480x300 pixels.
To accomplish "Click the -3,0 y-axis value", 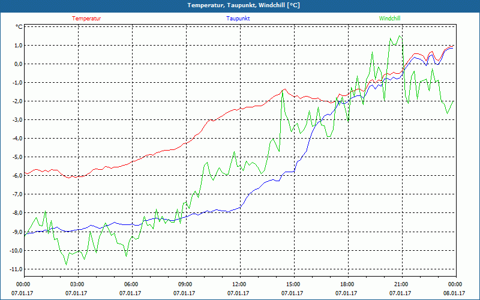I will pos(17,120).
